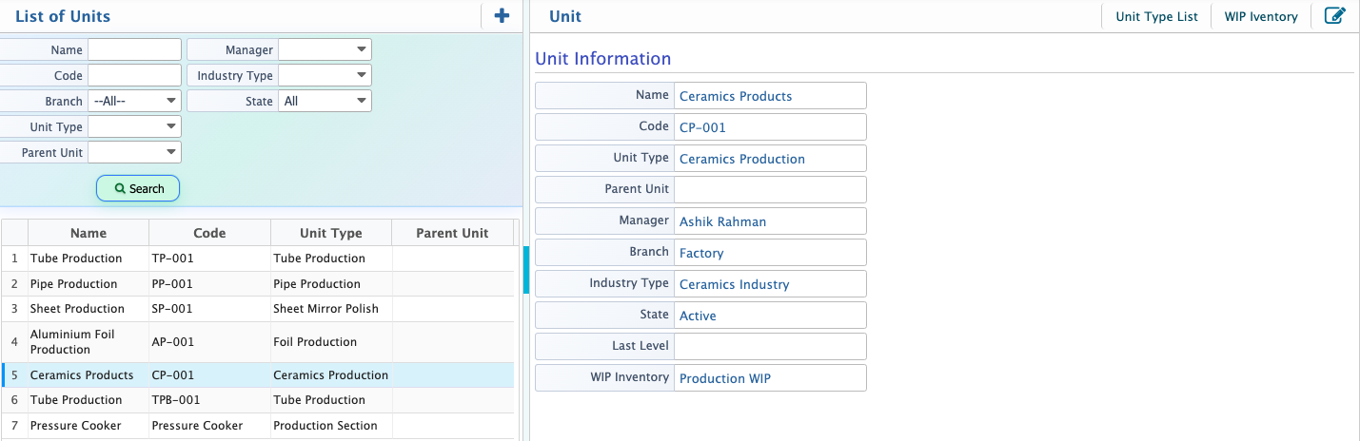This screenshot has height=441, width=1360.
Task: Click the cyan panel splitter handle
Action: coord(525,270)
